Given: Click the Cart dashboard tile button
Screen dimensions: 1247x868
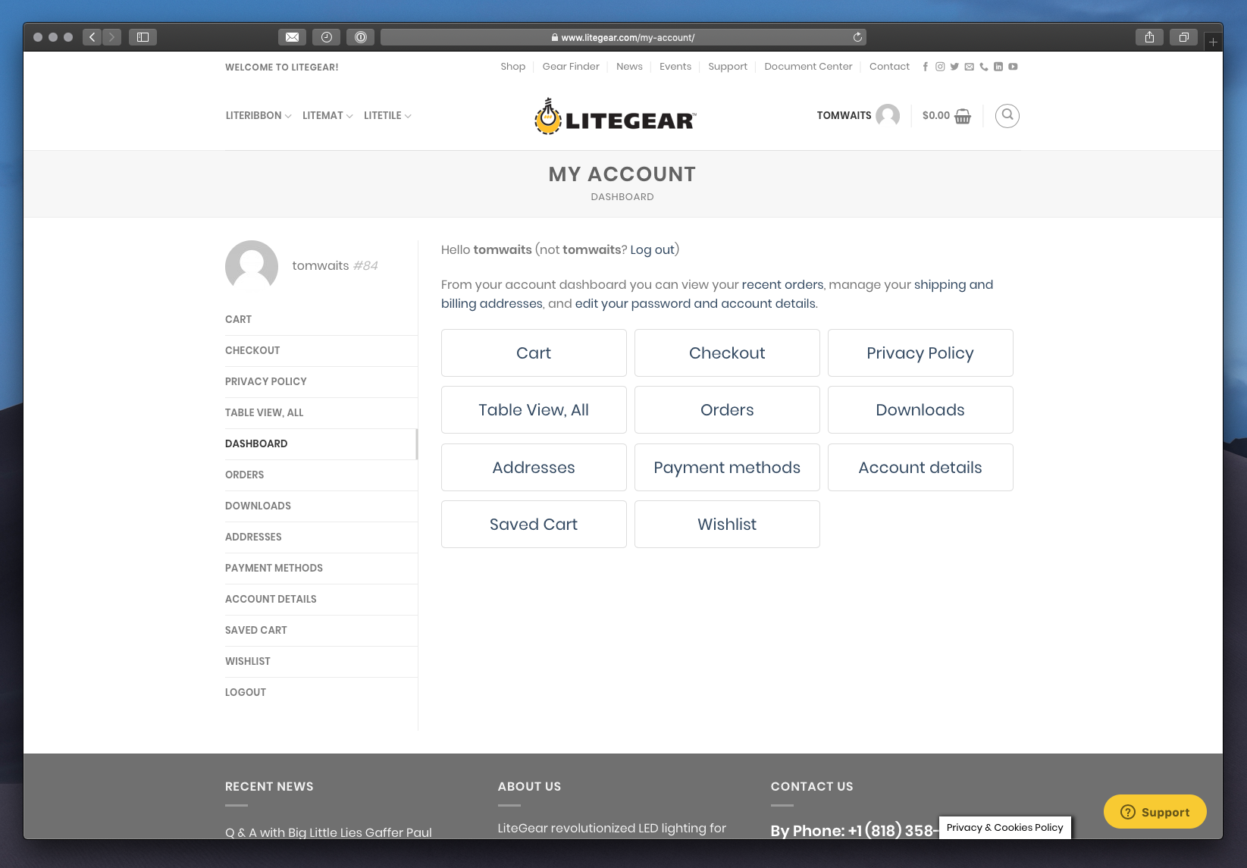Looking at the screenshot, I should pyautogui.click(x=534, y=353).
